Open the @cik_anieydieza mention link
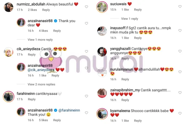187x124 pixels. point(41,70)
